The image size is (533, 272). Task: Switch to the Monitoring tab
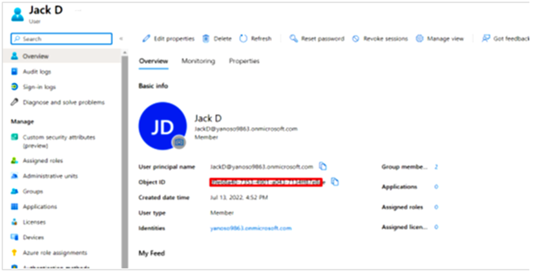(198, 61)
